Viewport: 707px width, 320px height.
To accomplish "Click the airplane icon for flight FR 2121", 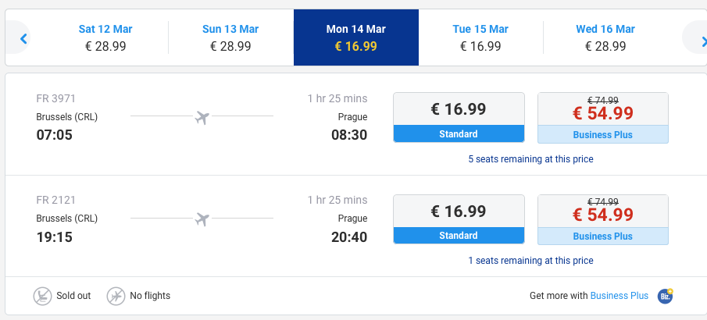I will click(x=202, y=219).
